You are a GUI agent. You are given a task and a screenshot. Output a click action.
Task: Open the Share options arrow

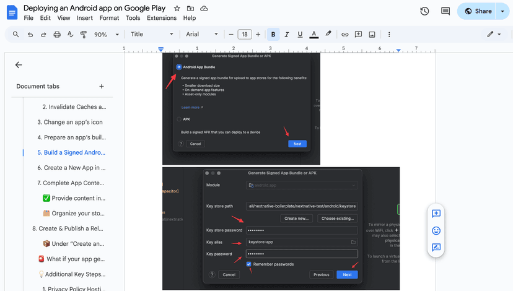point(502,11)
